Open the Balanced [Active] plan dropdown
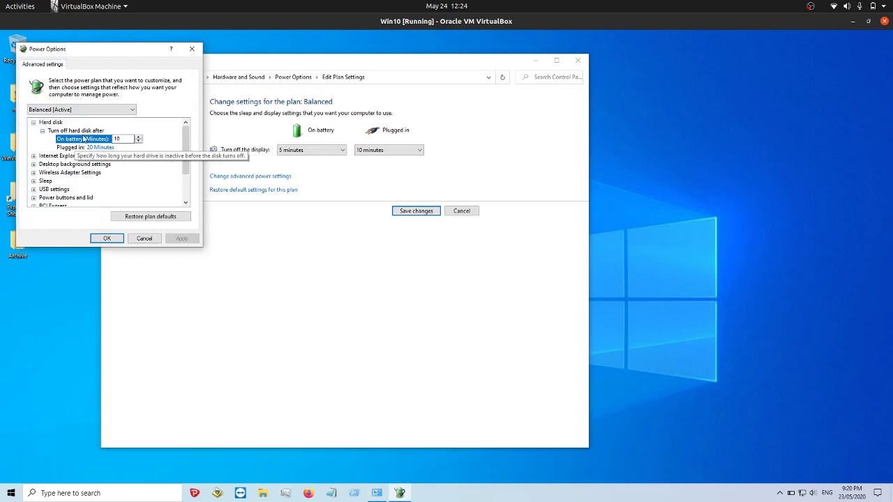The width and height of the screenshot is (893, 502). click(x=82, y=109)
